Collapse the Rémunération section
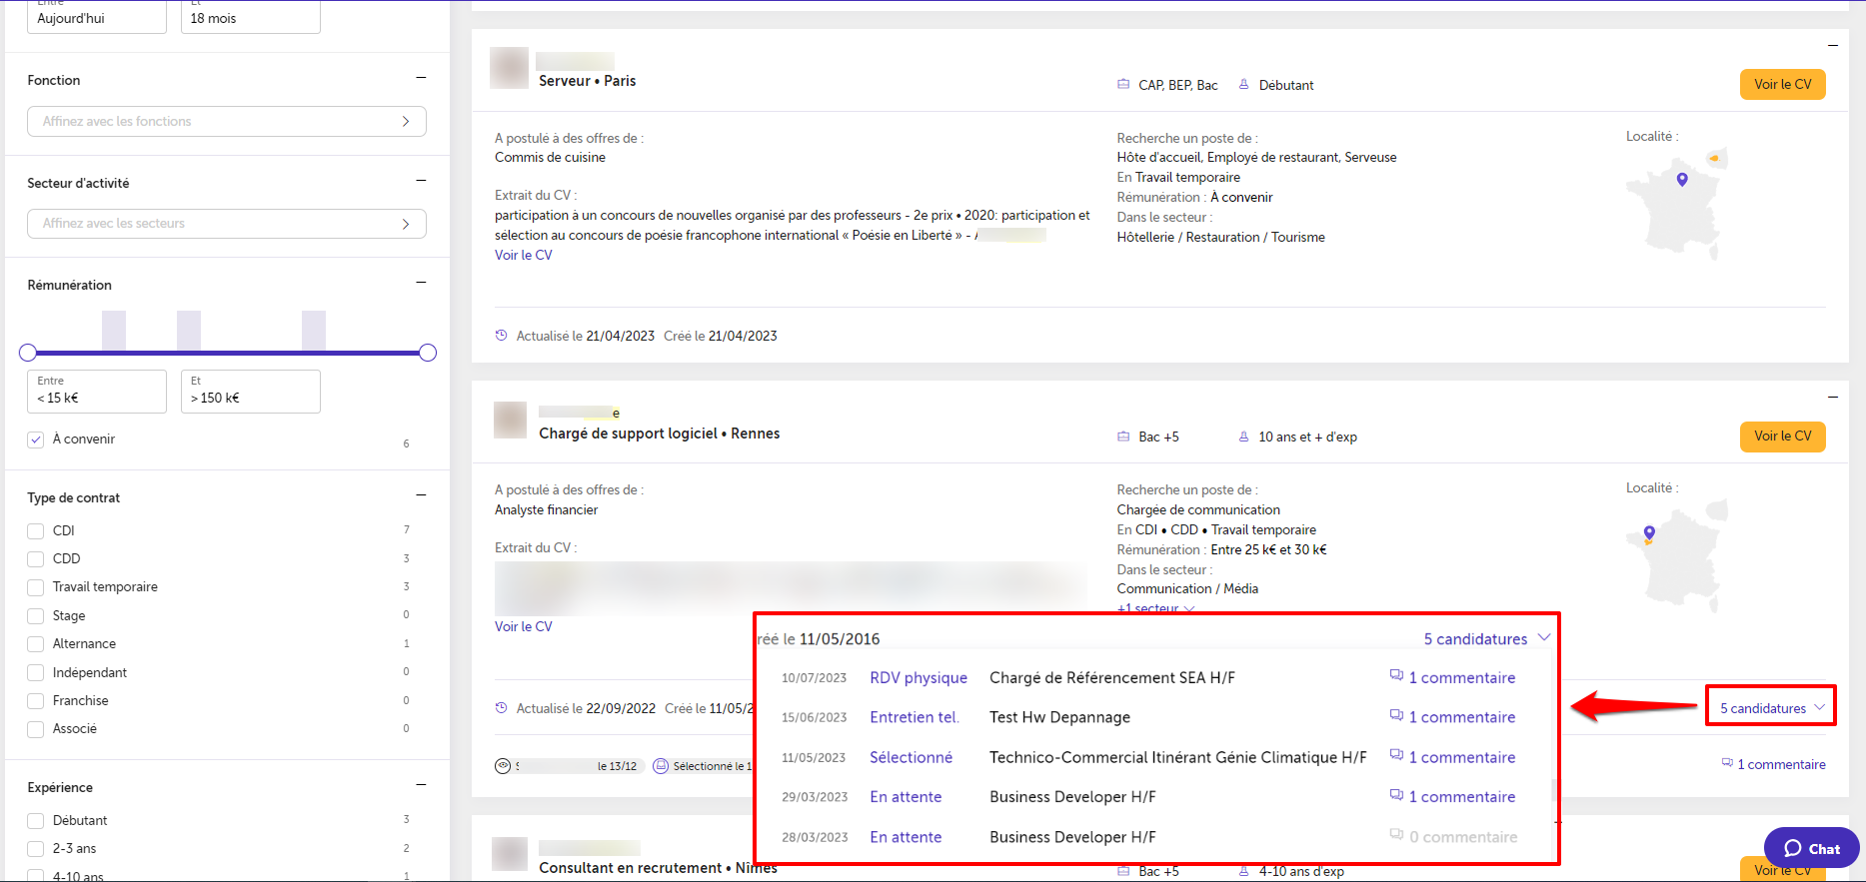 421,283
